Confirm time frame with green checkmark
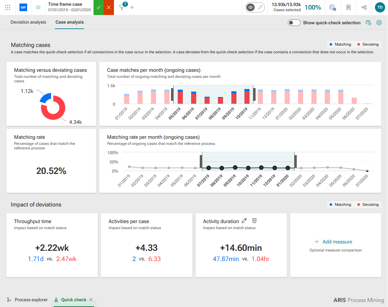Viewport: 388px width, 307px height. (99, 7)
